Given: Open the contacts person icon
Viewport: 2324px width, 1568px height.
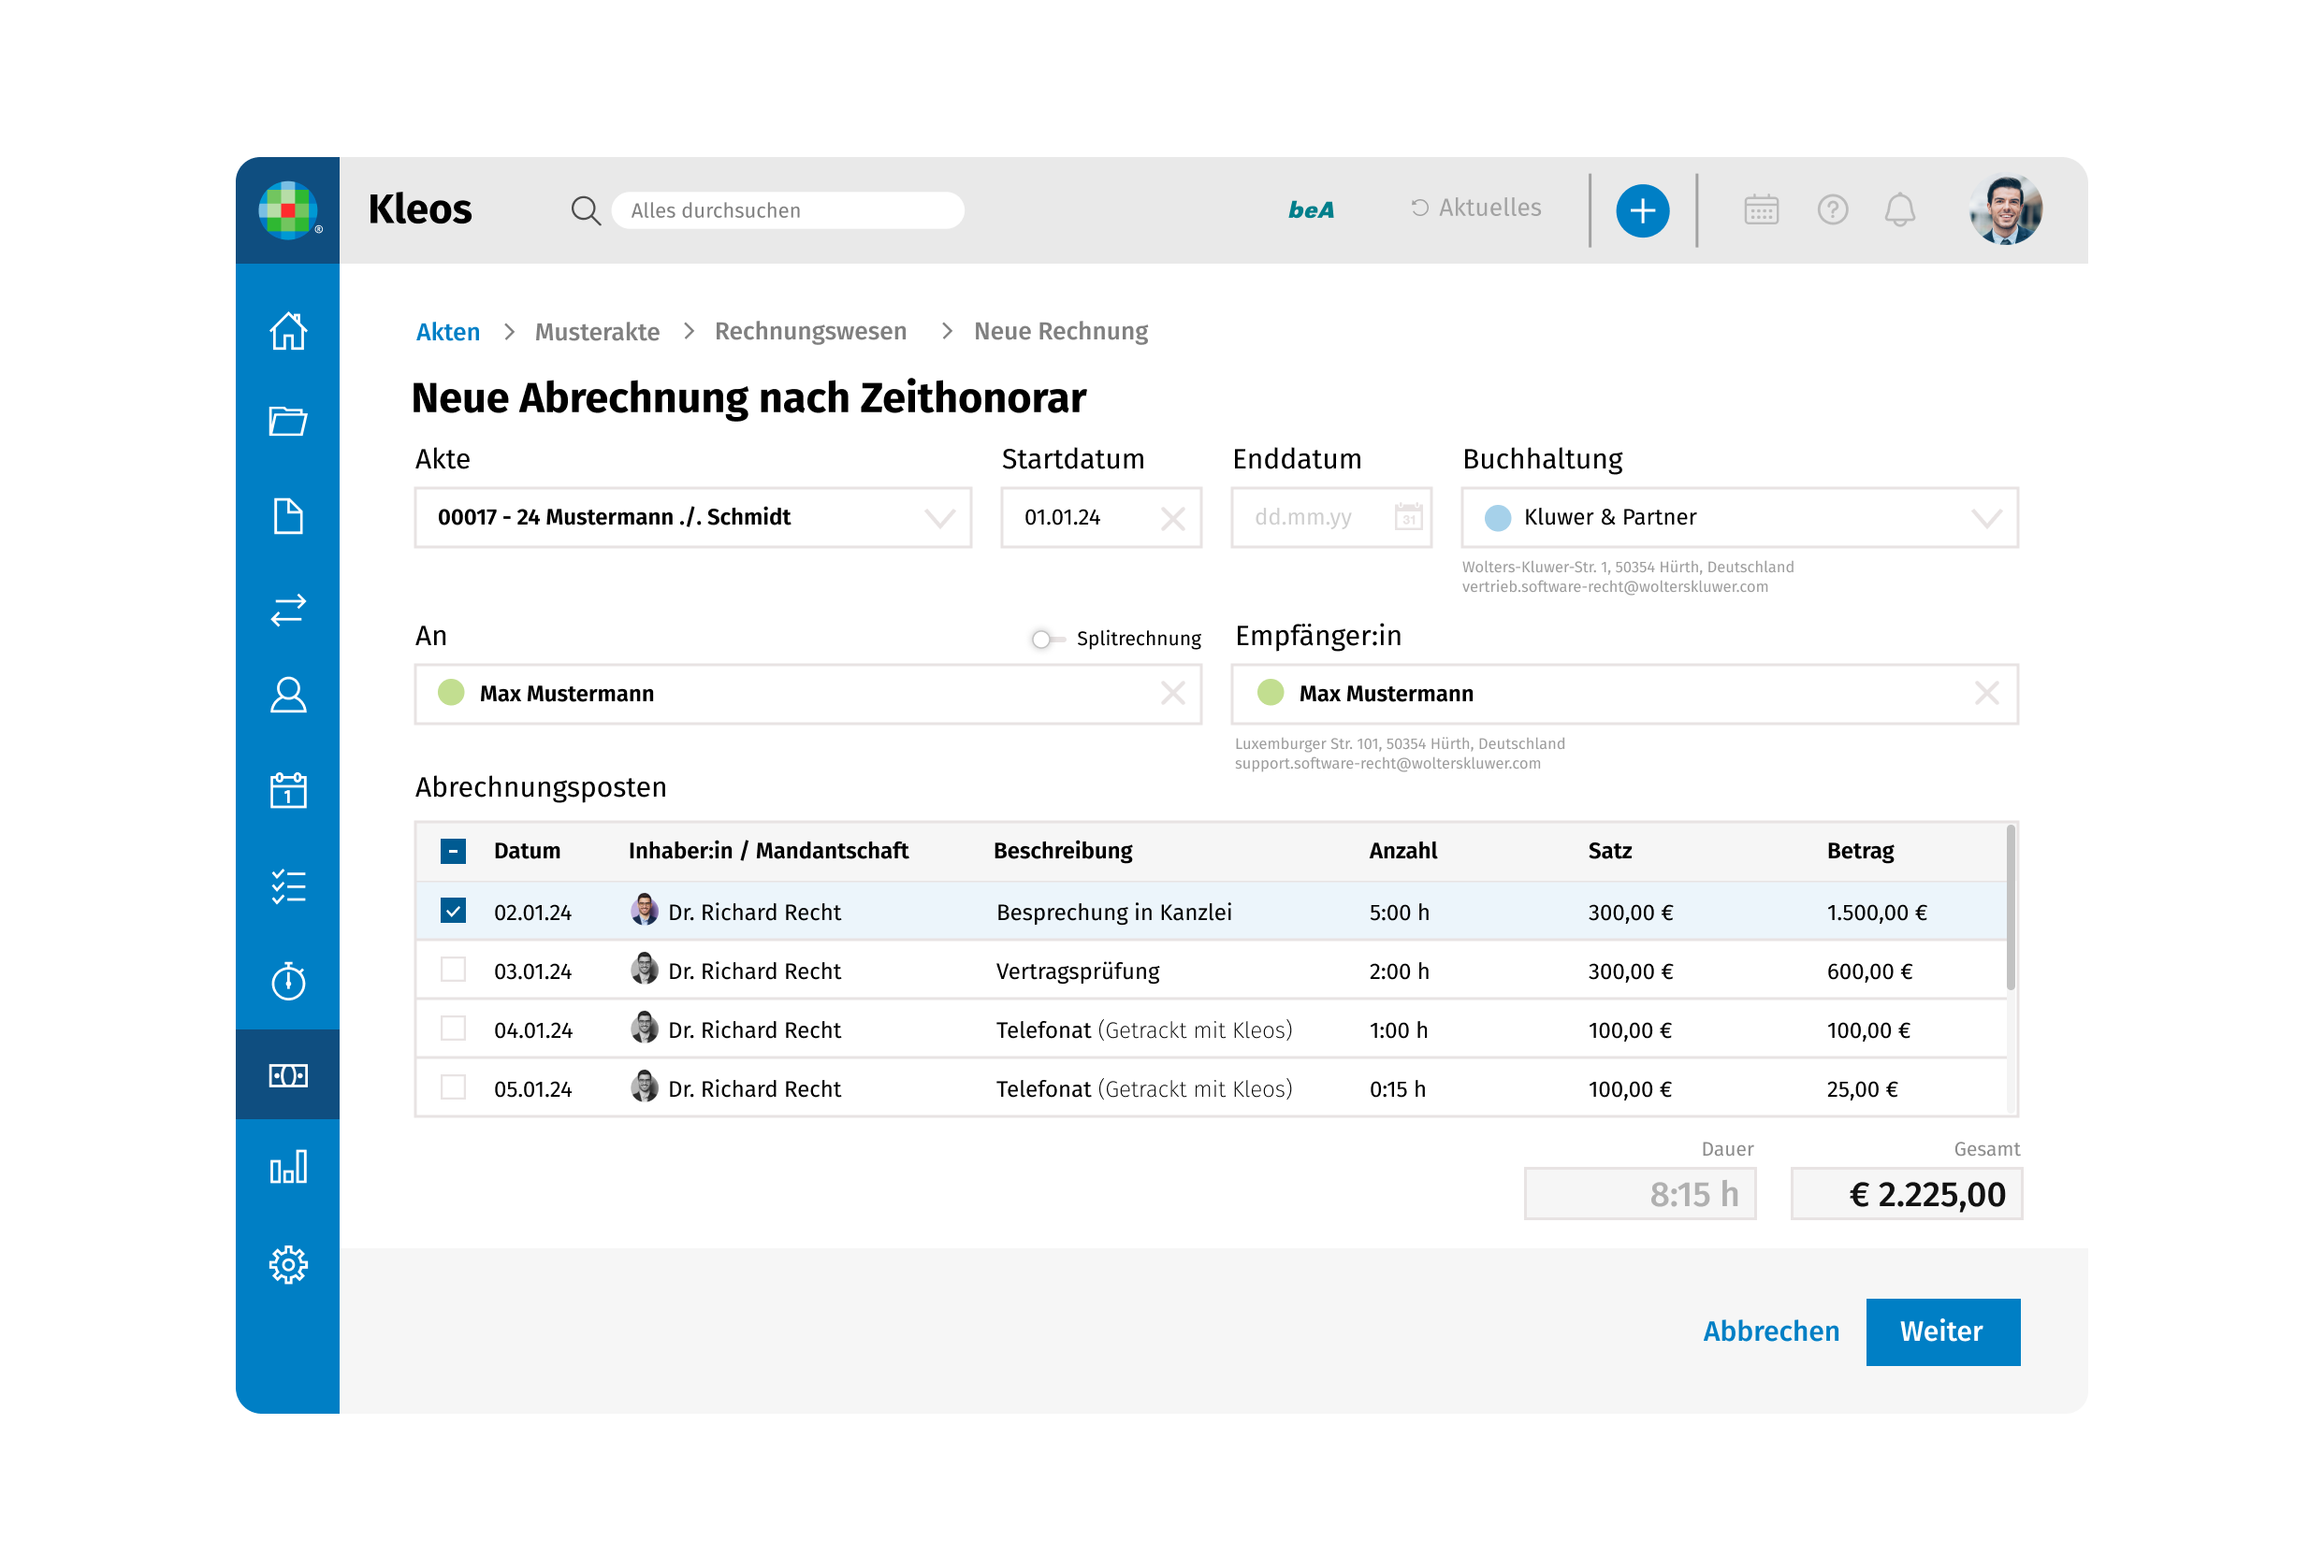Looking at the screenshot, I should (288, 696).
